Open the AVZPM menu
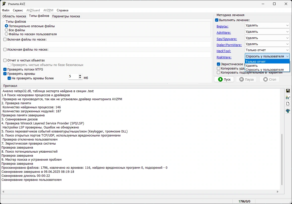The width and height of the screenshot is (292, 204). pyautogui.click(x=48, y=10)
